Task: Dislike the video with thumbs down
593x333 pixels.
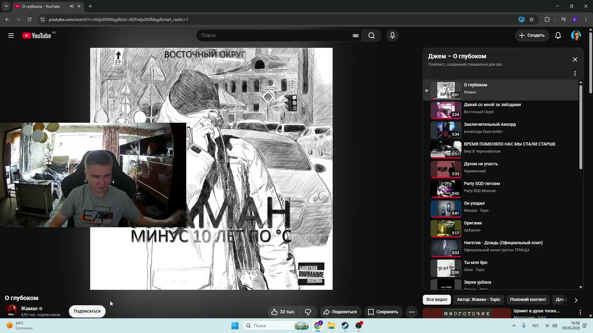Action: 308,312
